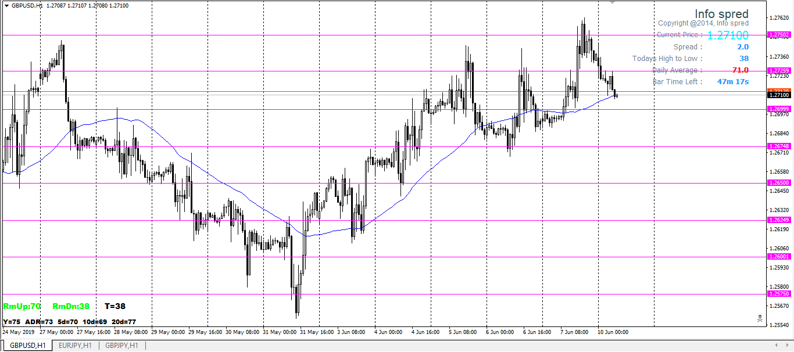
Task: Click the red Daily Average value 71.0
Action: click(x=741, y=70)
